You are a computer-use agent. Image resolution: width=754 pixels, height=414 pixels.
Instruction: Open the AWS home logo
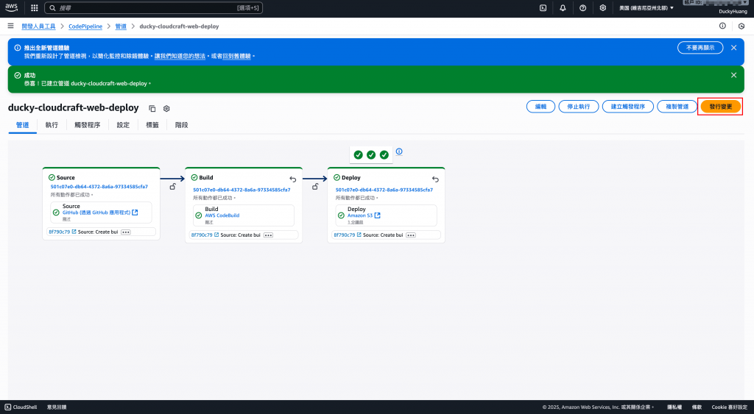click(x=12, y=7)
